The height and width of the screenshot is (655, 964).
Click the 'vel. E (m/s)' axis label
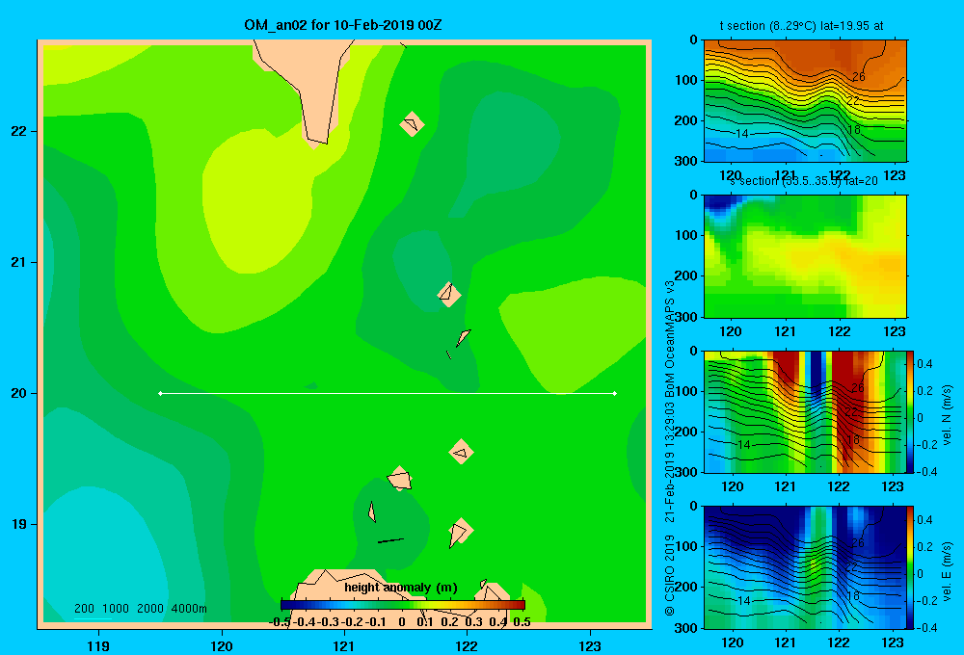click(948, 571)
